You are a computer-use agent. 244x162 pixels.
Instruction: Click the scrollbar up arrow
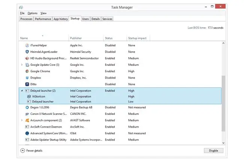223,43
